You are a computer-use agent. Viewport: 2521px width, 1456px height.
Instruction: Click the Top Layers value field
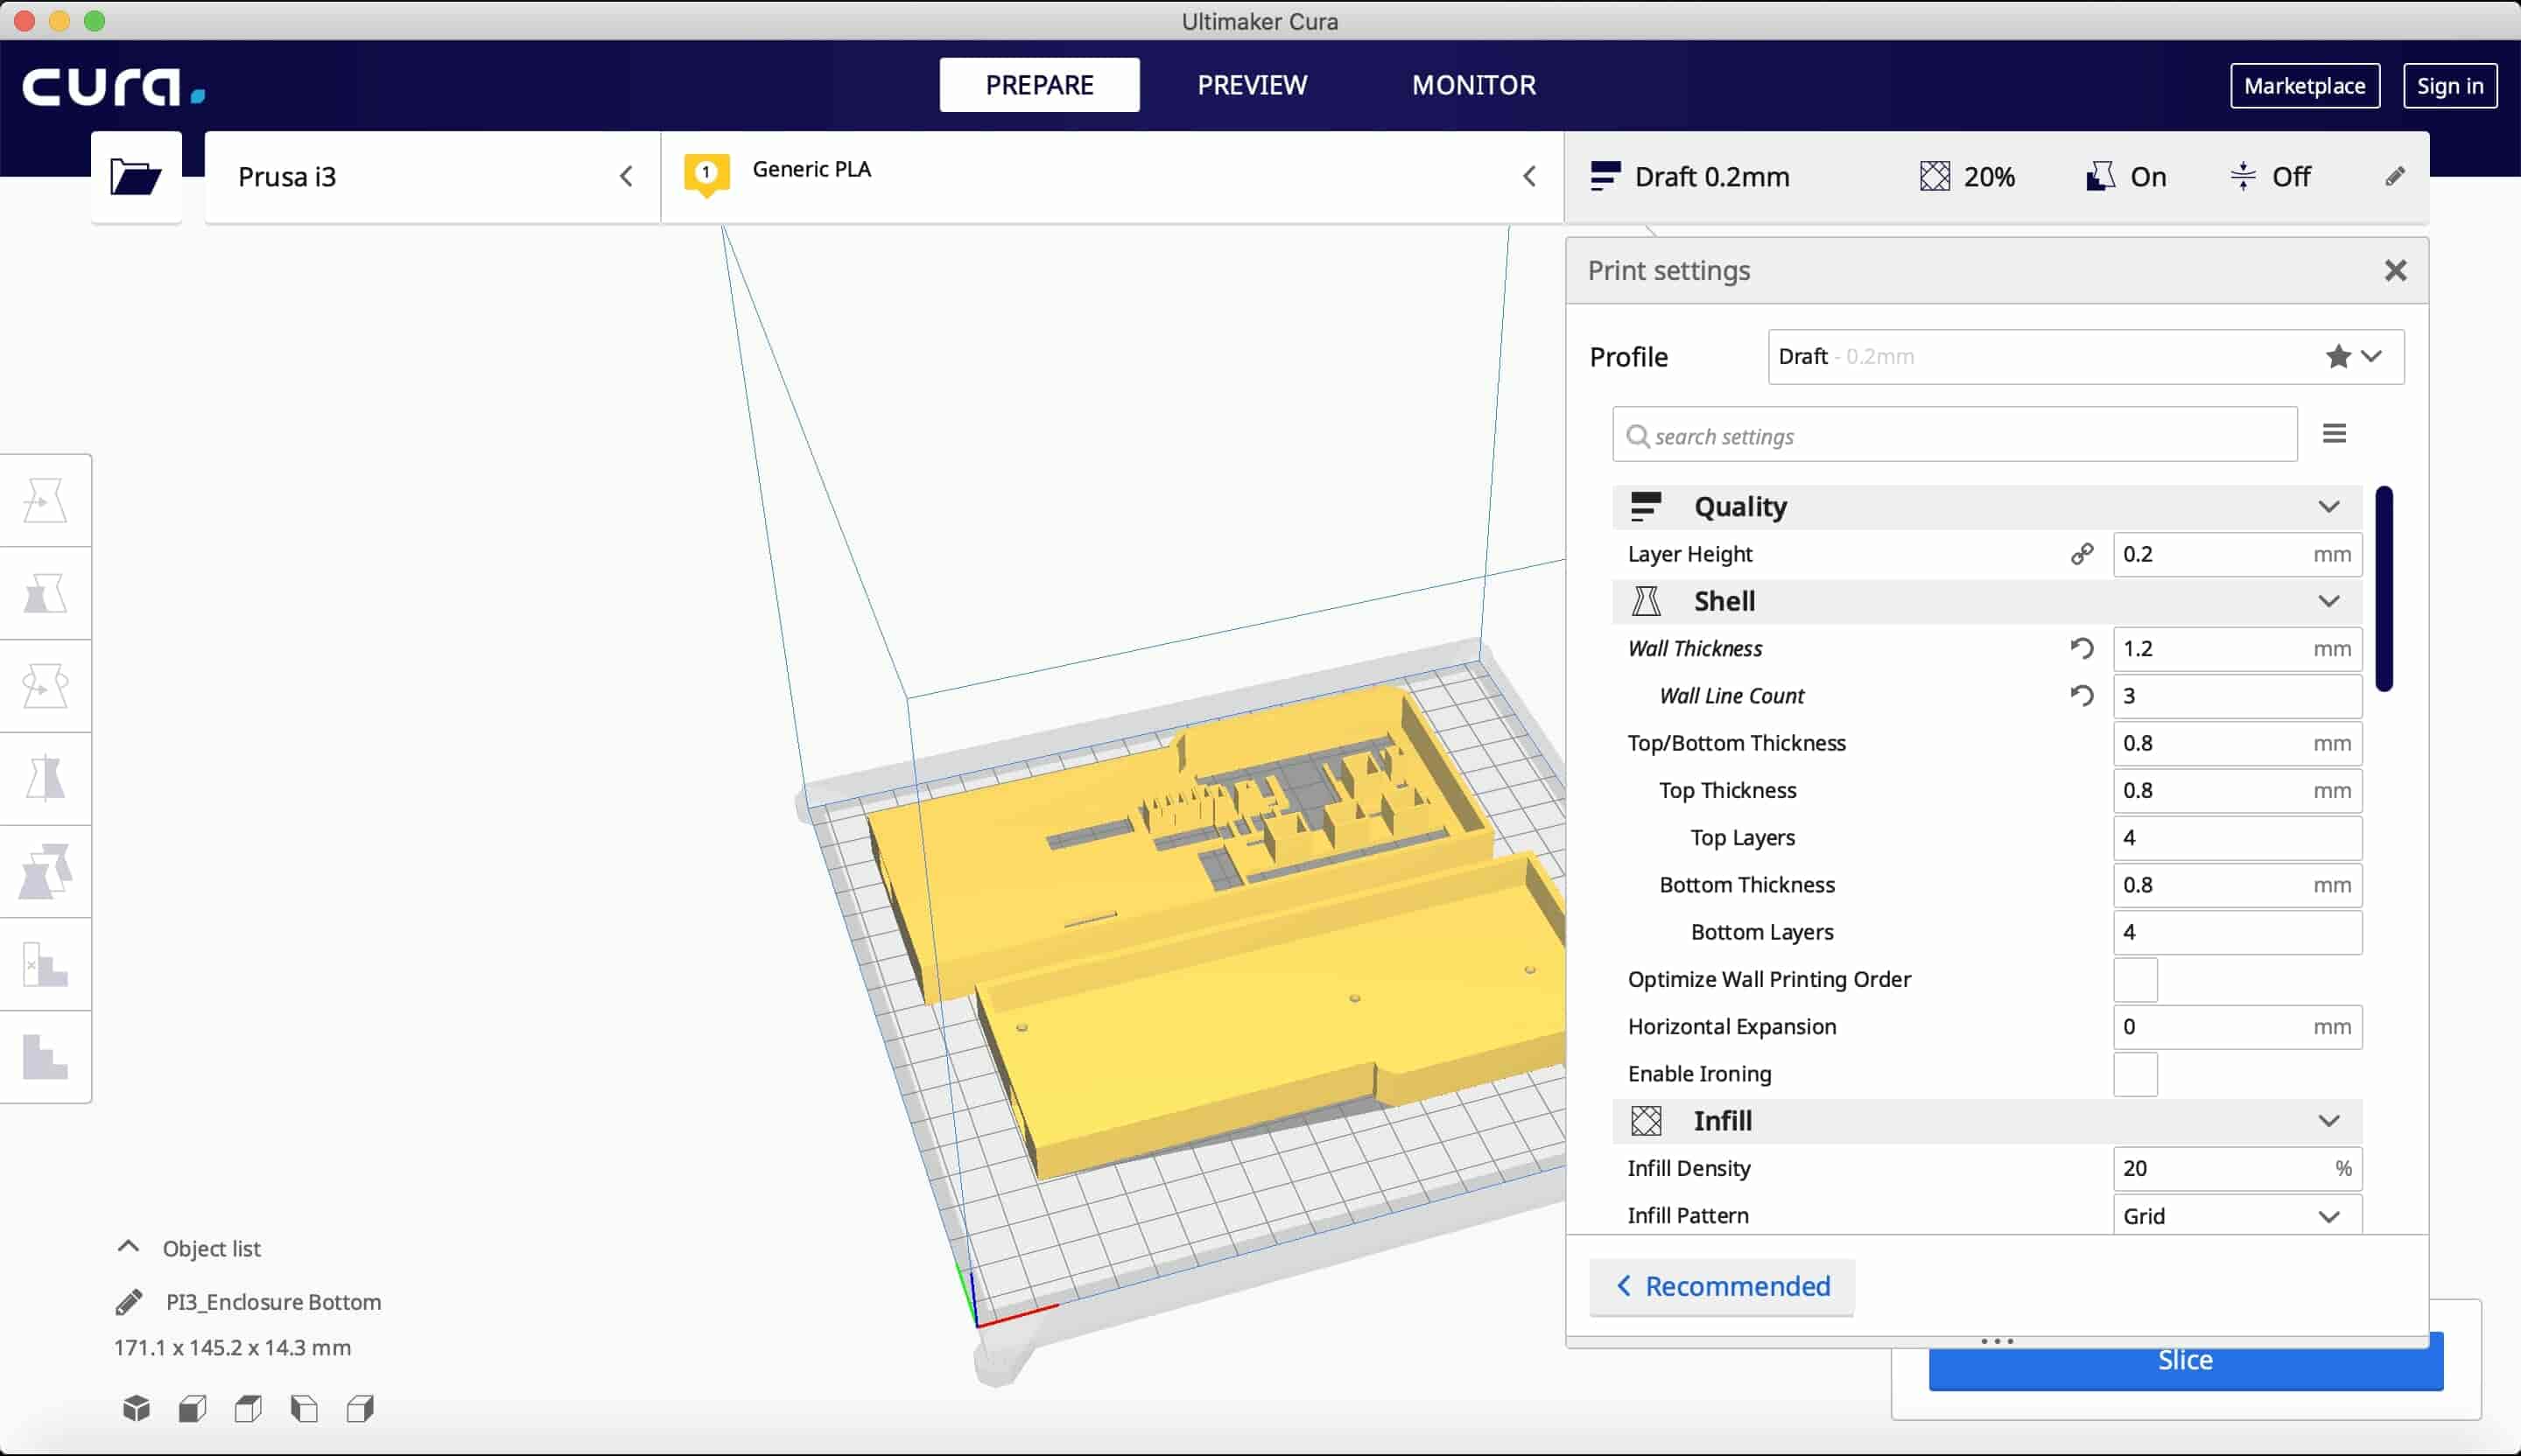coord(2238,838)
